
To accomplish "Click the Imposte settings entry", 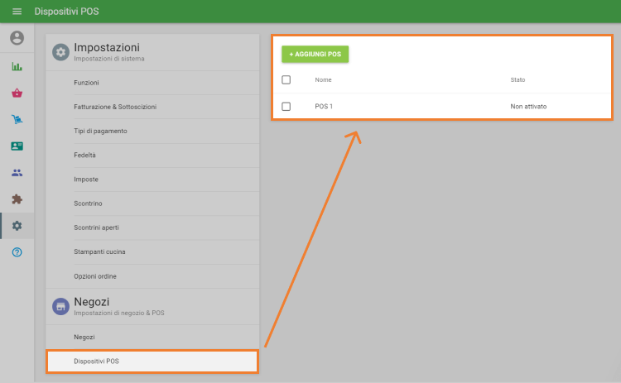I will pyautogui.click(x=86, y=179).
